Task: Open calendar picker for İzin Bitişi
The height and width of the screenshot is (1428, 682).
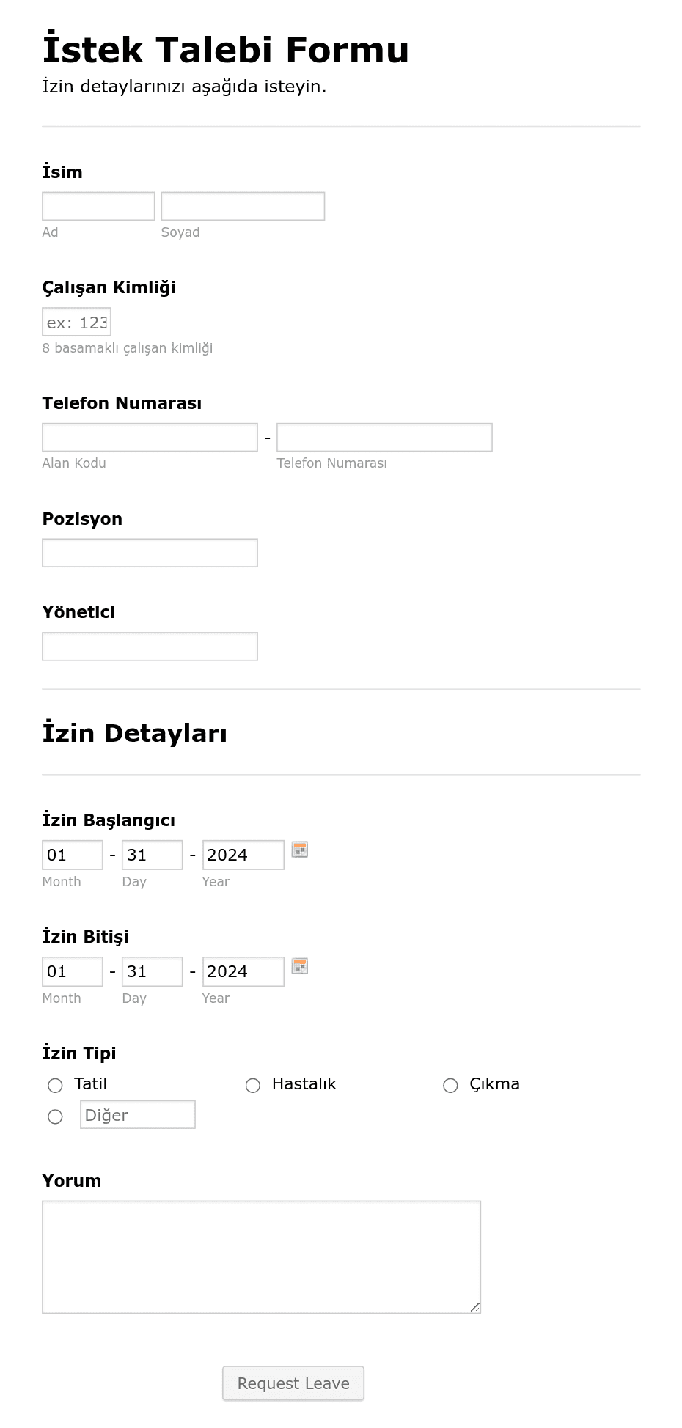Action: pyautogui.click(x=300, y=966)
